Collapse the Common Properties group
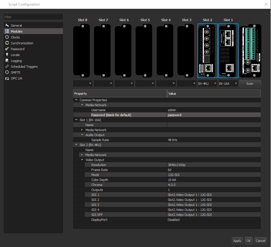Screen dimensions: 271x247 pos(76,100)
